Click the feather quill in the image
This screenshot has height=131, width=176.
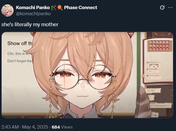click(142, 102)
